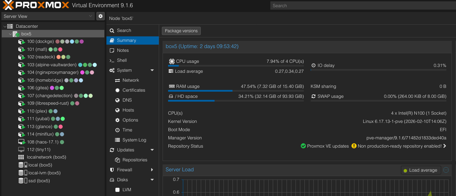This screenshot has width=456, height=196.
Task: Collapse the Updates menu section arrow
Action: coord(152,150)
